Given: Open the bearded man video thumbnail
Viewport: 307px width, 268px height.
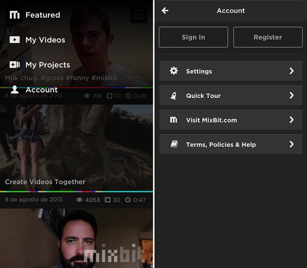Looking at the screenshot, I should (76, 238).
